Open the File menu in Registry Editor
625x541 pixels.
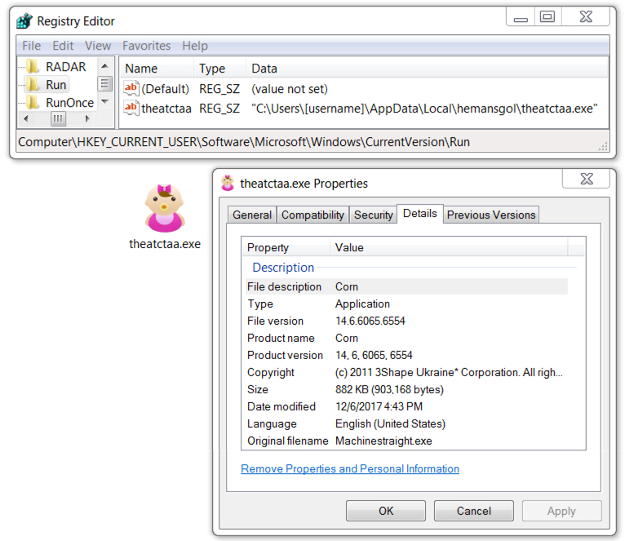coord(32,46)
